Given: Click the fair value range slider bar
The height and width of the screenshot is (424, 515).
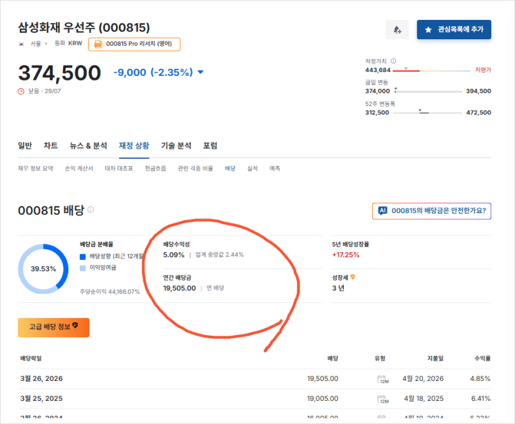Looking at the screenshot, I should [431, 71].
